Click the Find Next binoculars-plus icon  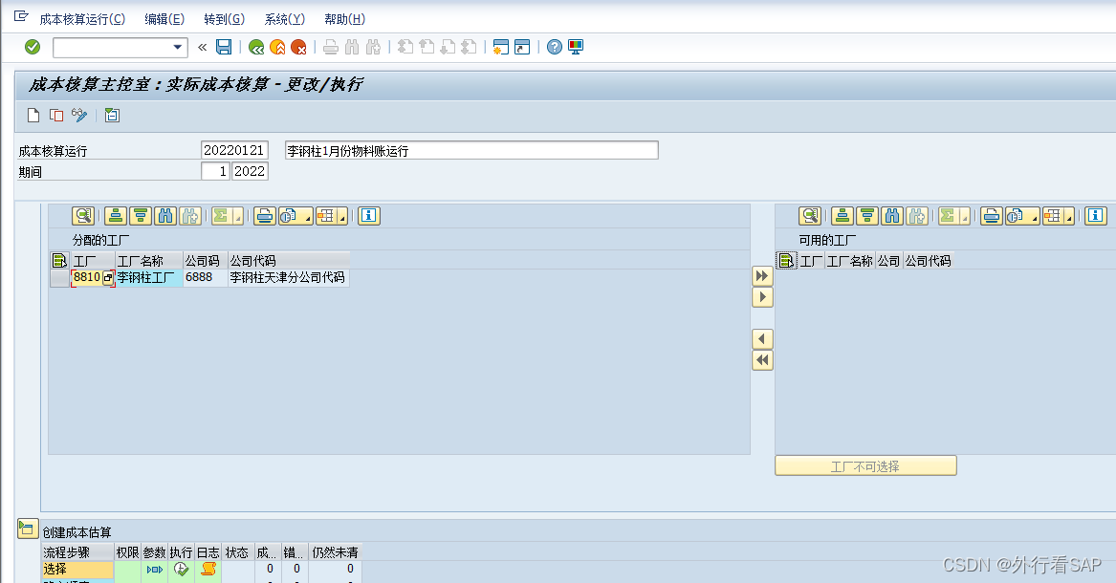(373, 48)
